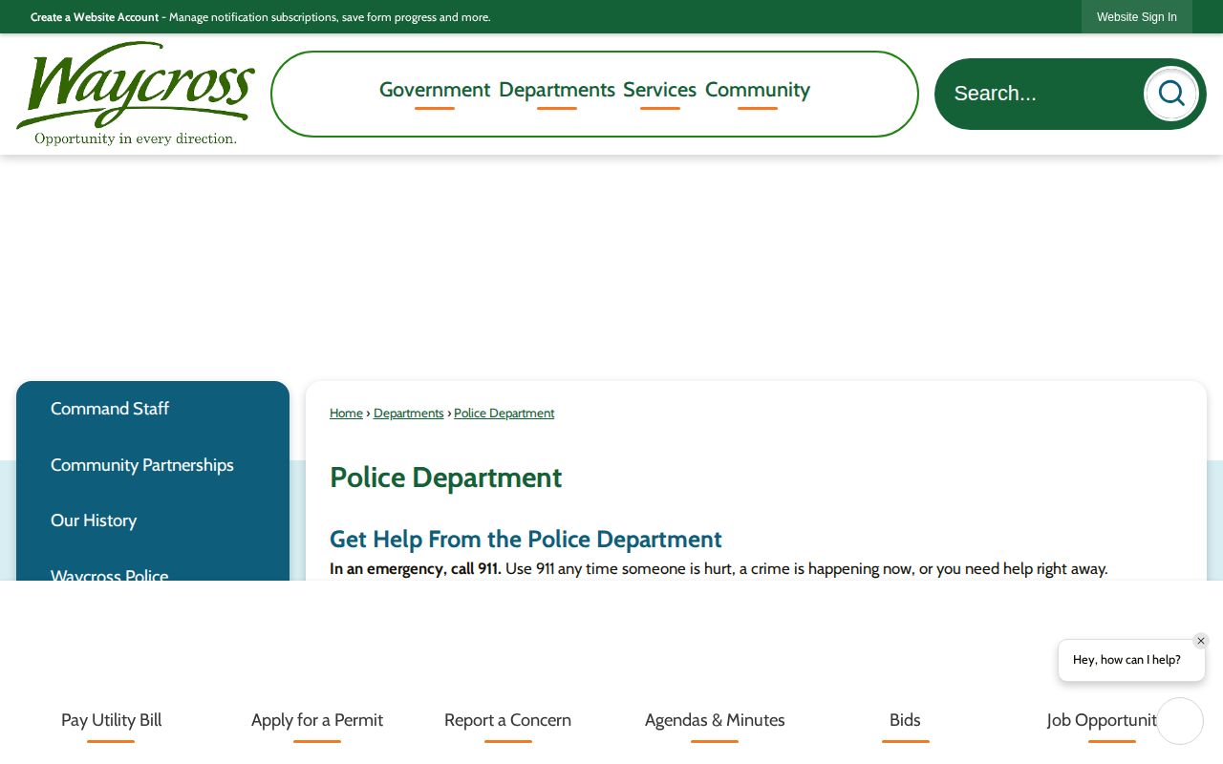Open the Government menu
Image resolution: width=1223 pixels, height=764 pixels.
click(x=435, y=91)
